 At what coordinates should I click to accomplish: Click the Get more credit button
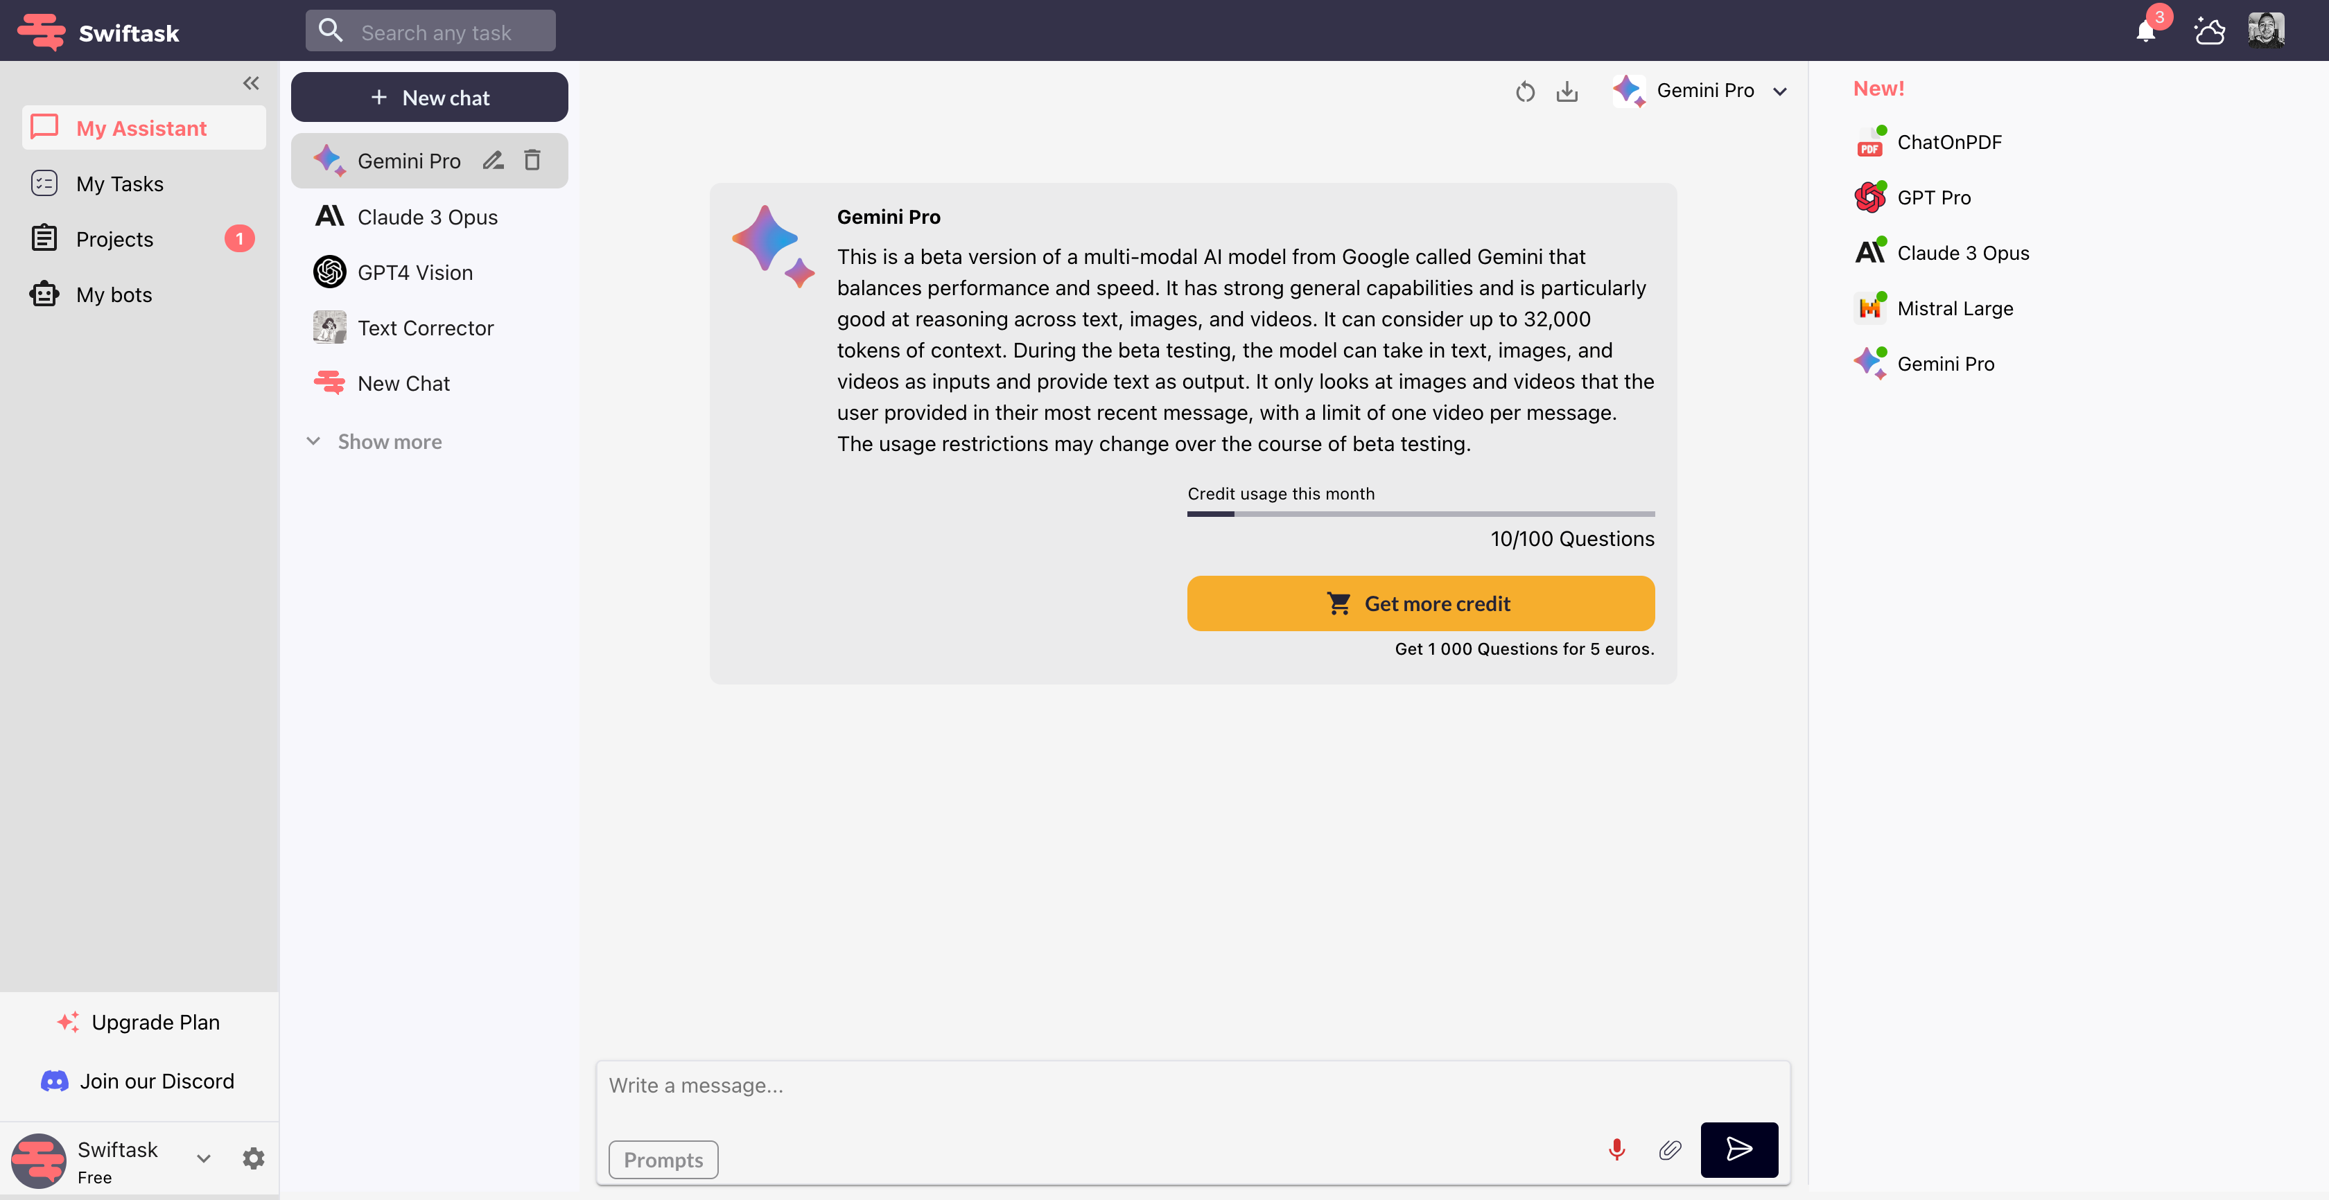point(1420,603)
